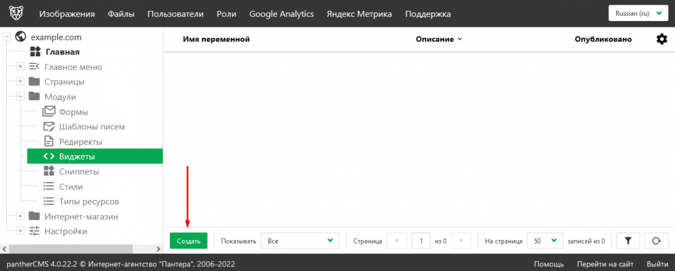Image resolution: width=675 pixels, height=271 pixels.
Task: Select the Страницы tree item
Action: click(64, 81)
